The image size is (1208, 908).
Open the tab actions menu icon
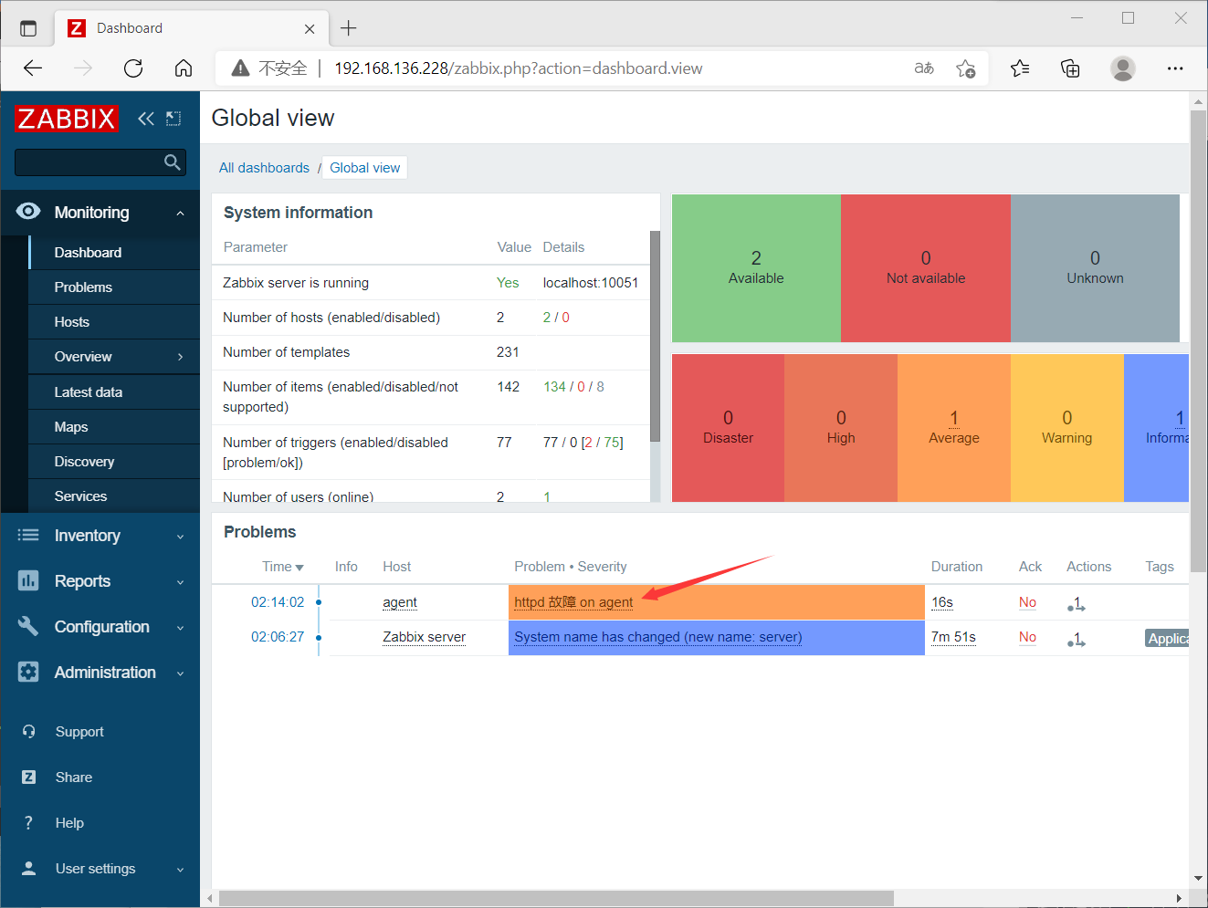(28, 28)
